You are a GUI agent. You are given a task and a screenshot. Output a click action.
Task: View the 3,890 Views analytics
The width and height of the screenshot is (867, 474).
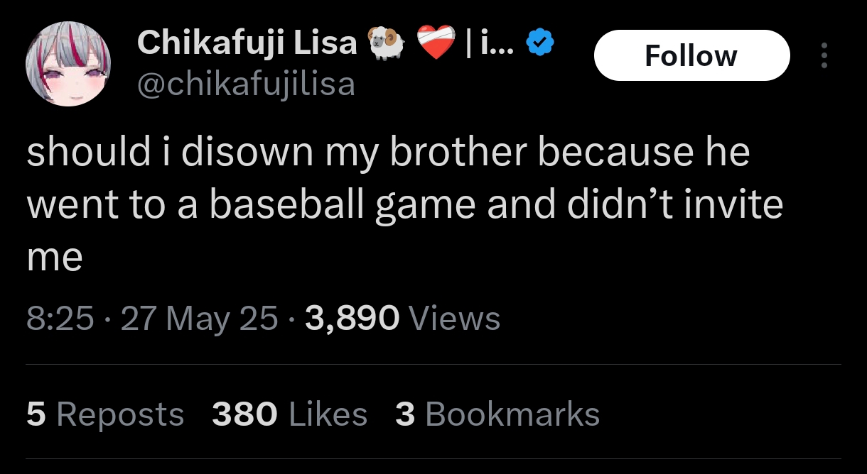click(x=402, y=319)
